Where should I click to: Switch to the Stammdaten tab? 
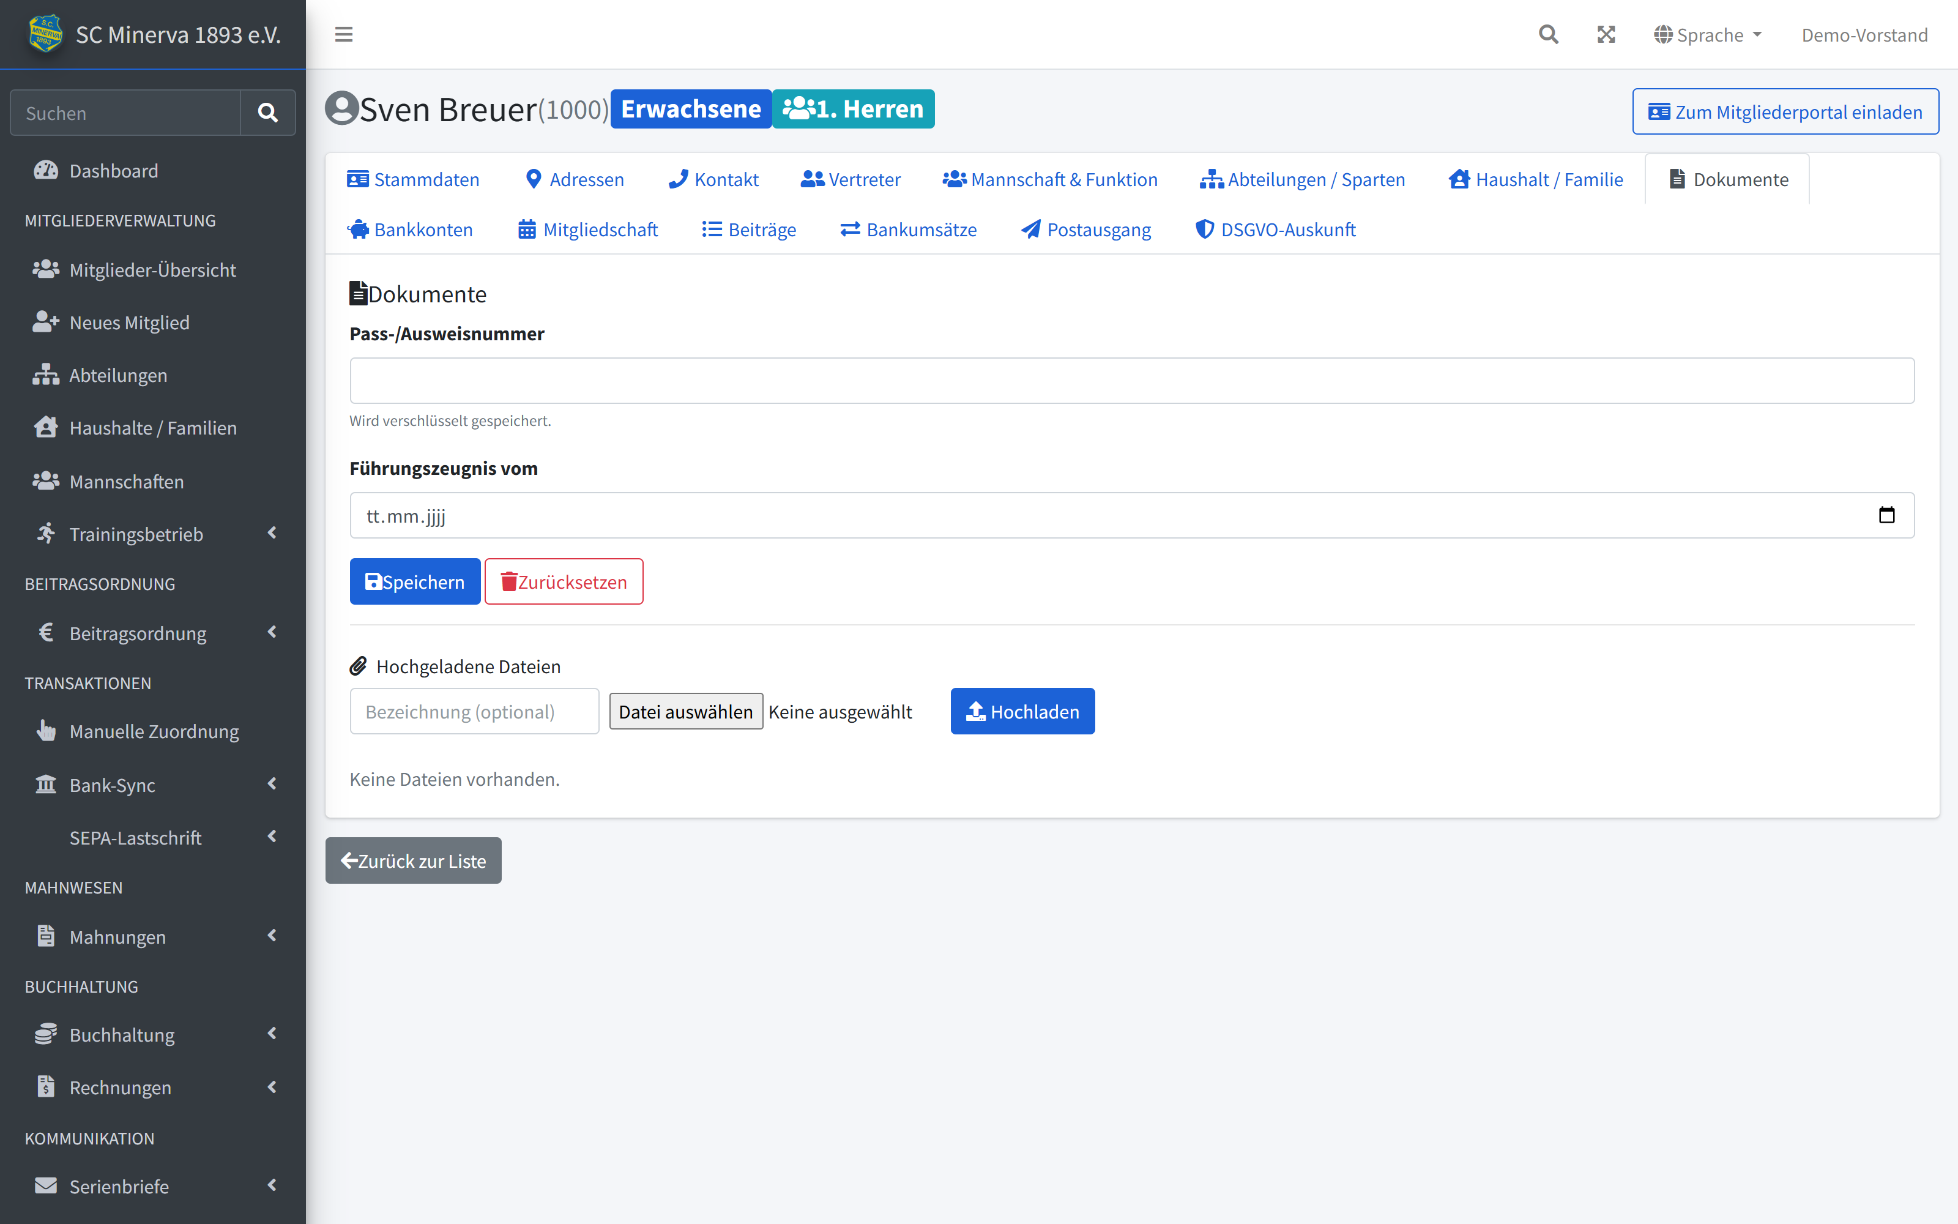tap(414, 179)
